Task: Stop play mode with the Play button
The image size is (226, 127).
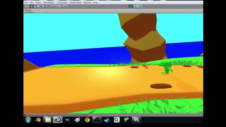Action: click(x=131, y=6)
